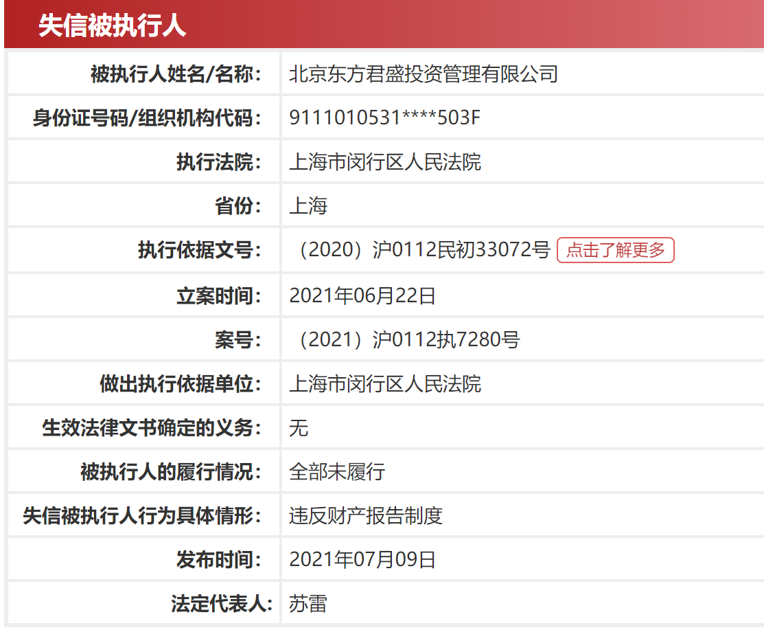Select filing date 2021年06月22日

(x=362, y=296)
